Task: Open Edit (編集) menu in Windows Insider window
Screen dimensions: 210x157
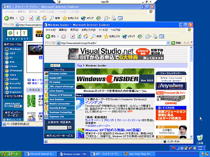Action: (x=63, y=30)
